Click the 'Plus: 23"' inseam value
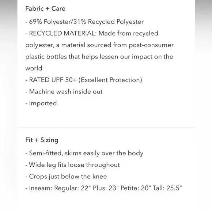The height and width of the screenshot is (212, 212). [x=105, y=188]
